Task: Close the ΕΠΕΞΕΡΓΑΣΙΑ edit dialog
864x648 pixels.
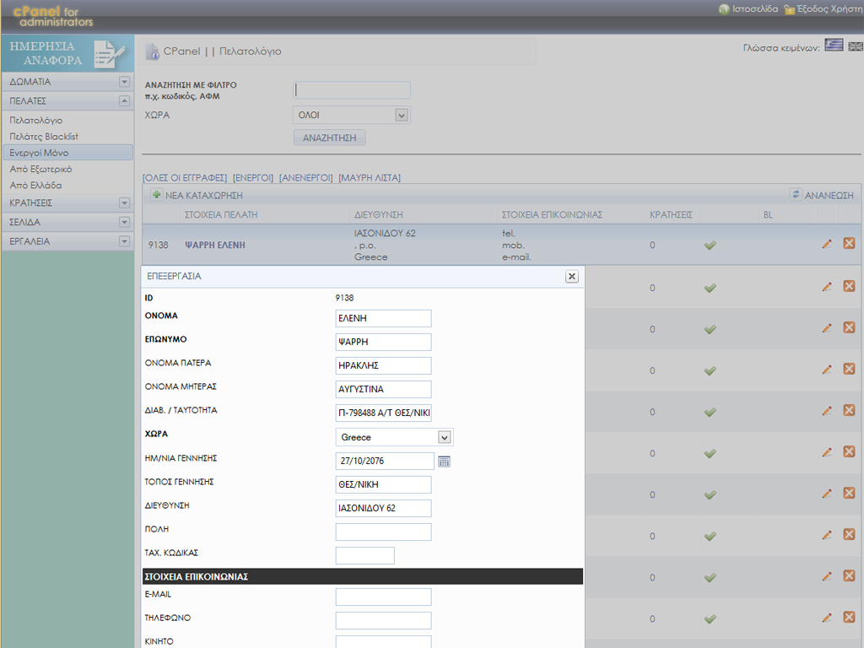Action: coord(571,276)
